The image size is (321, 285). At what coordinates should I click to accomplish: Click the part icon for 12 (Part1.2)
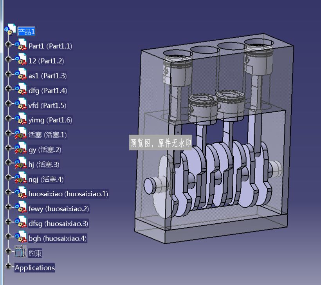(x=20, y=60)
